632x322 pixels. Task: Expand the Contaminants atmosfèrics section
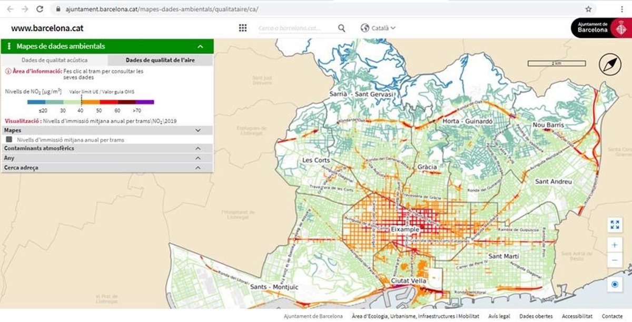coord(198,149)
